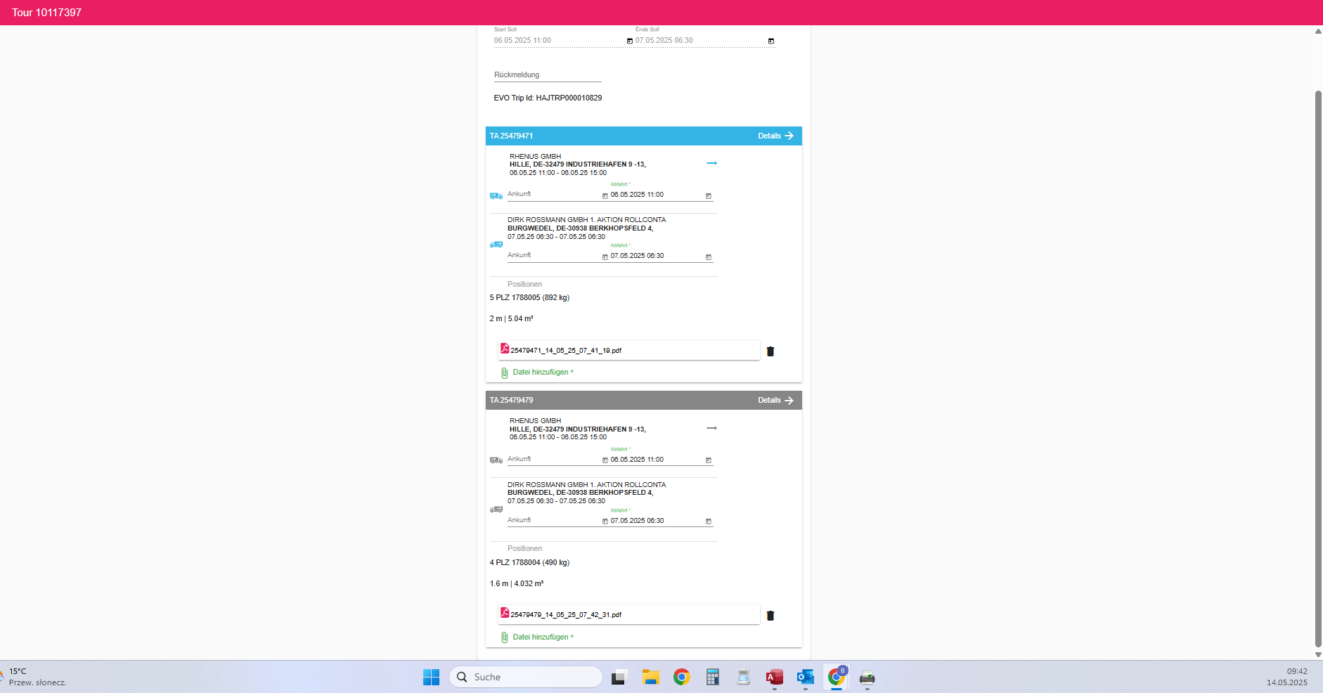This screenshot has height=693, width=1323.
Task: Open Abfahrt calendar for Rossmann stop TA 25479479
Action: [x=709, y=522]
